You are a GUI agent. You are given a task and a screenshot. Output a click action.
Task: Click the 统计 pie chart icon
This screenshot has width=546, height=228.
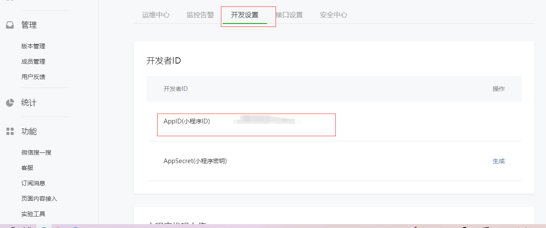click(10, 103)
